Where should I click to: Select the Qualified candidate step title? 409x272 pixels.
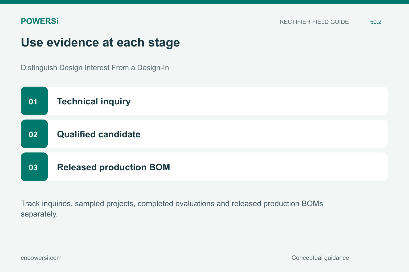pyautogui.click(x=99, y=134)
